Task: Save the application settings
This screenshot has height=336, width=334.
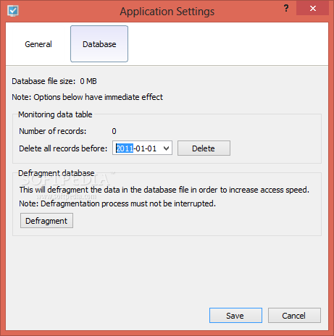Action: coord(235,316)
